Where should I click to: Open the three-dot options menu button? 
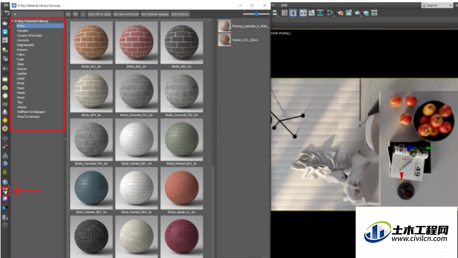(x=83, y=14)
